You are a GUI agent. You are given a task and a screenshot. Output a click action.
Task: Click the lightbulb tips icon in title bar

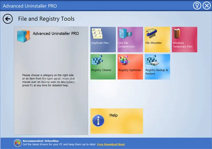coord(197,6)
